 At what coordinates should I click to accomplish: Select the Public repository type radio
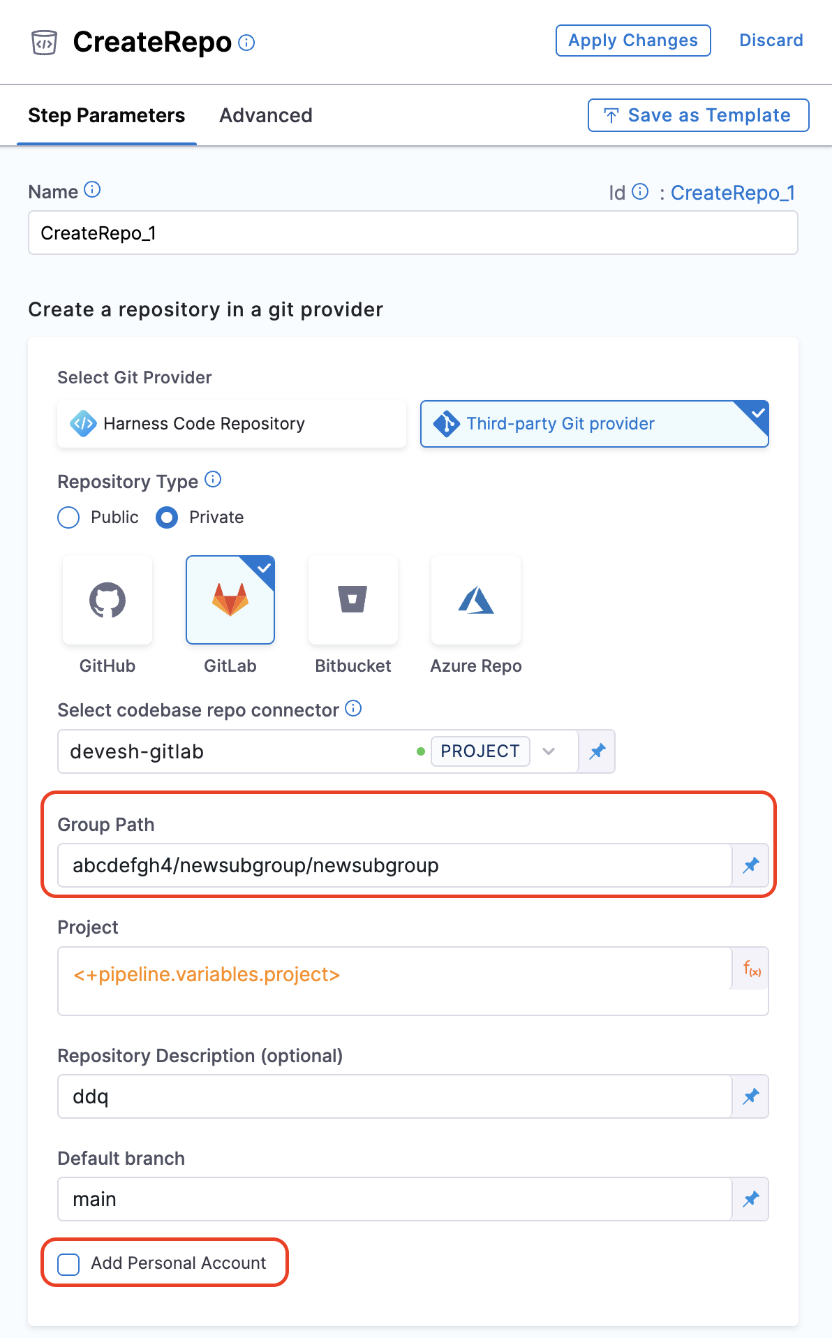point(68,517)
